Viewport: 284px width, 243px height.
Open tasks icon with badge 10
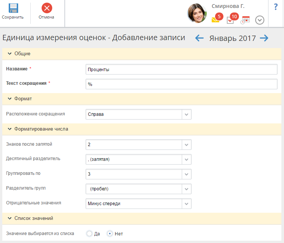[x=230, y=20]
